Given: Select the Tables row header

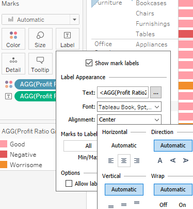Looking at the screenshot, I should coord(145,34).
